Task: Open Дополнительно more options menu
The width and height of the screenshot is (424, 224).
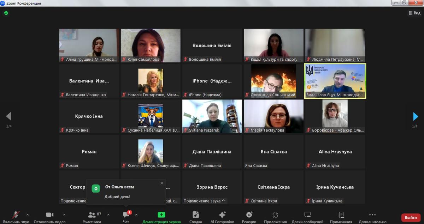Action: (x=372, y=217)
